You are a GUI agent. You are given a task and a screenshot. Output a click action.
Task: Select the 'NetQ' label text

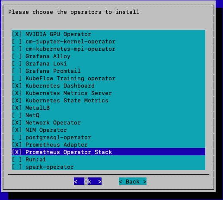32,115
